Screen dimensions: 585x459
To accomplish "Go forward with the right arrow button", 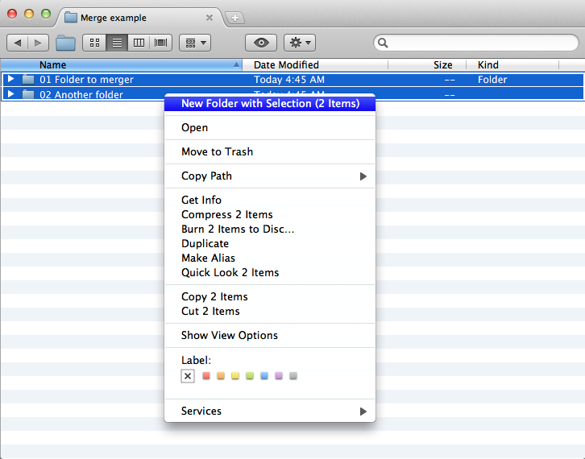I will pos(38,43).
